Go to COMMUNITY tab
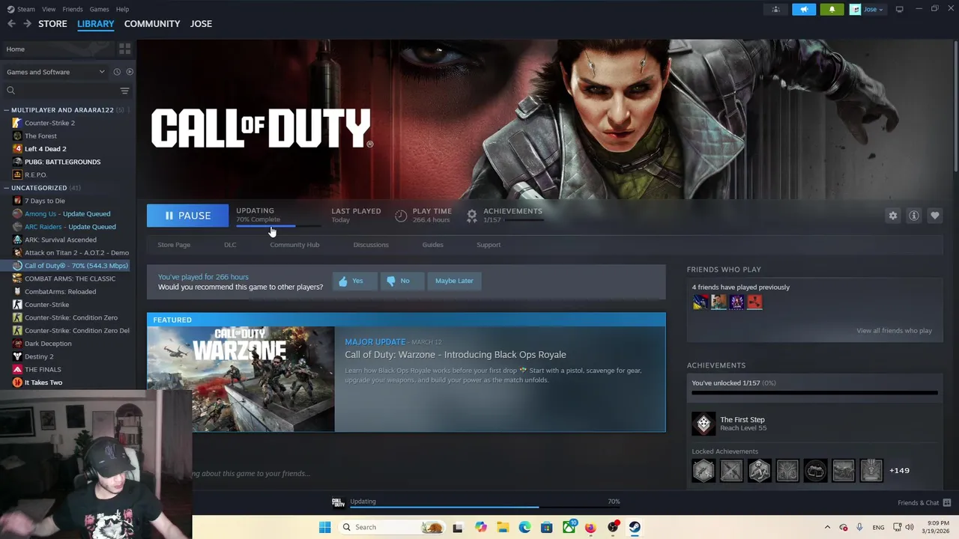 coord(152,24)
